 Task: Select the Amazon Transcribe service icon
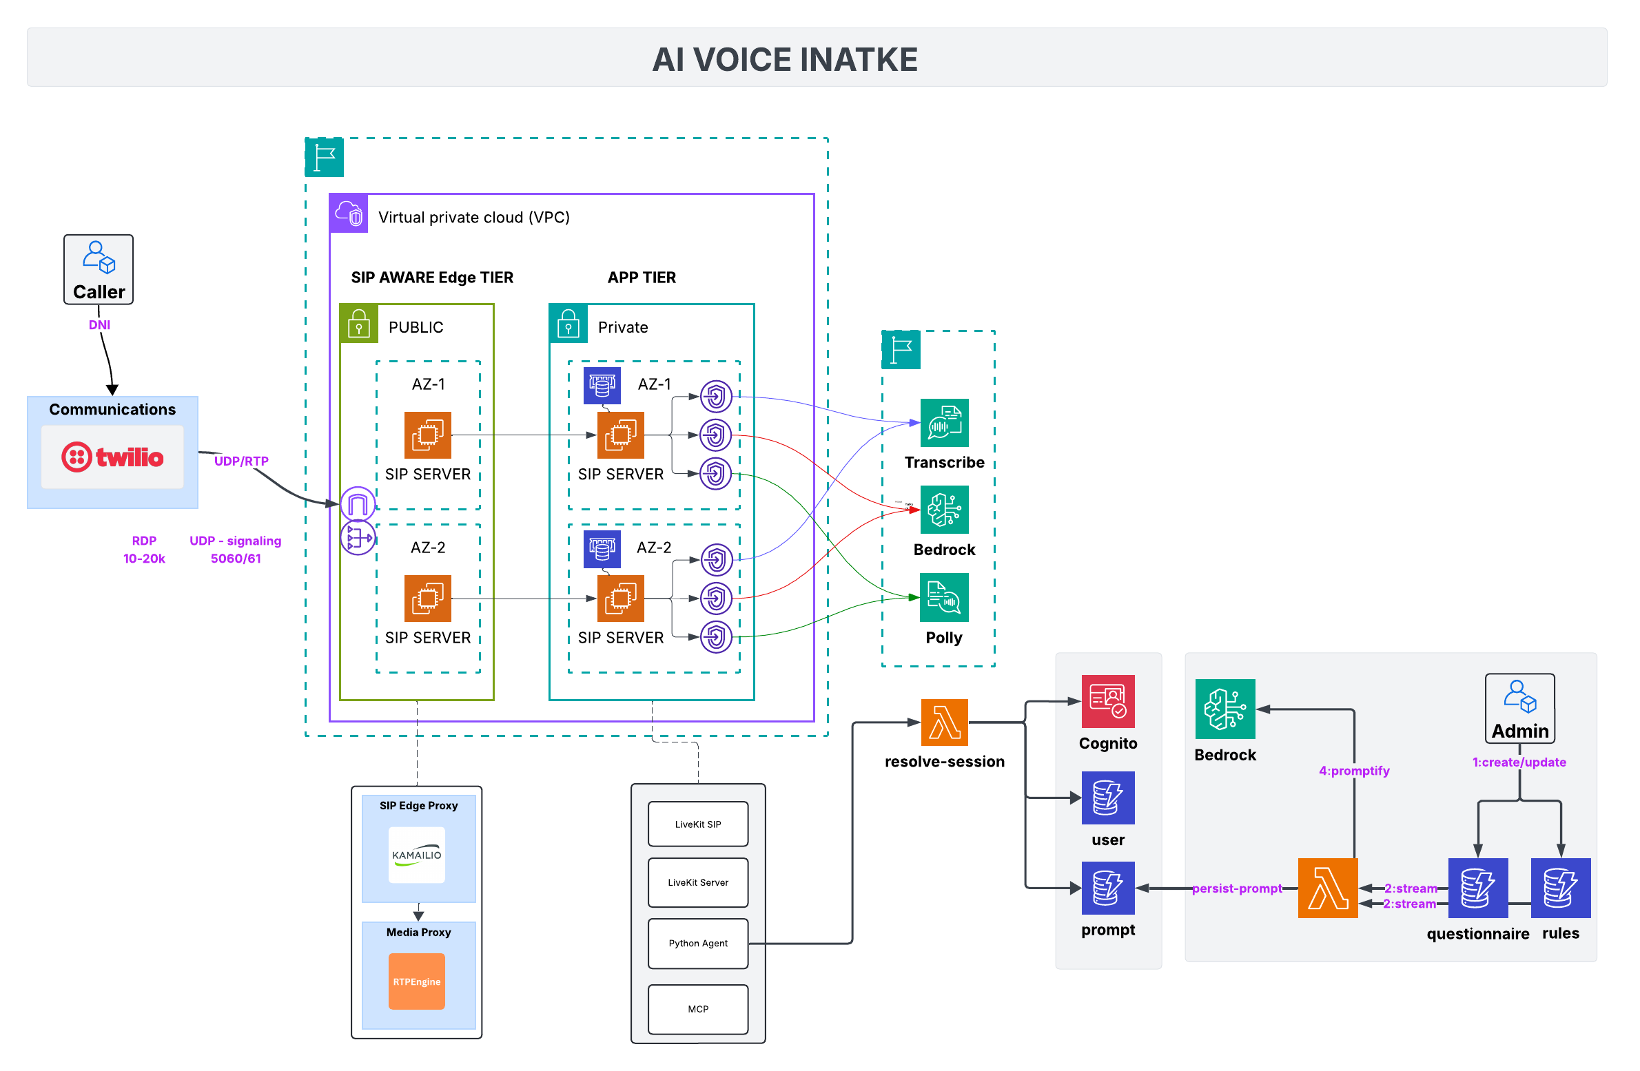click(x=943, y=423)
